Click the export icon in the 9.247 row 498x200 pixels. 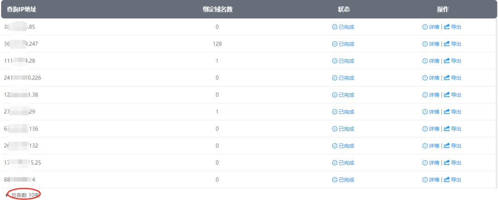pyautogui.click(x=446, y=44)
